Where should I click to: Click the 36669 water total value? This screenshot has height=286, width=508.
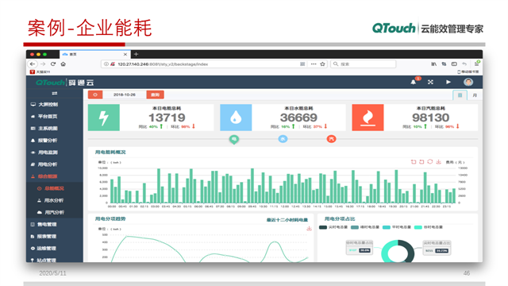[x=298, y=118]
